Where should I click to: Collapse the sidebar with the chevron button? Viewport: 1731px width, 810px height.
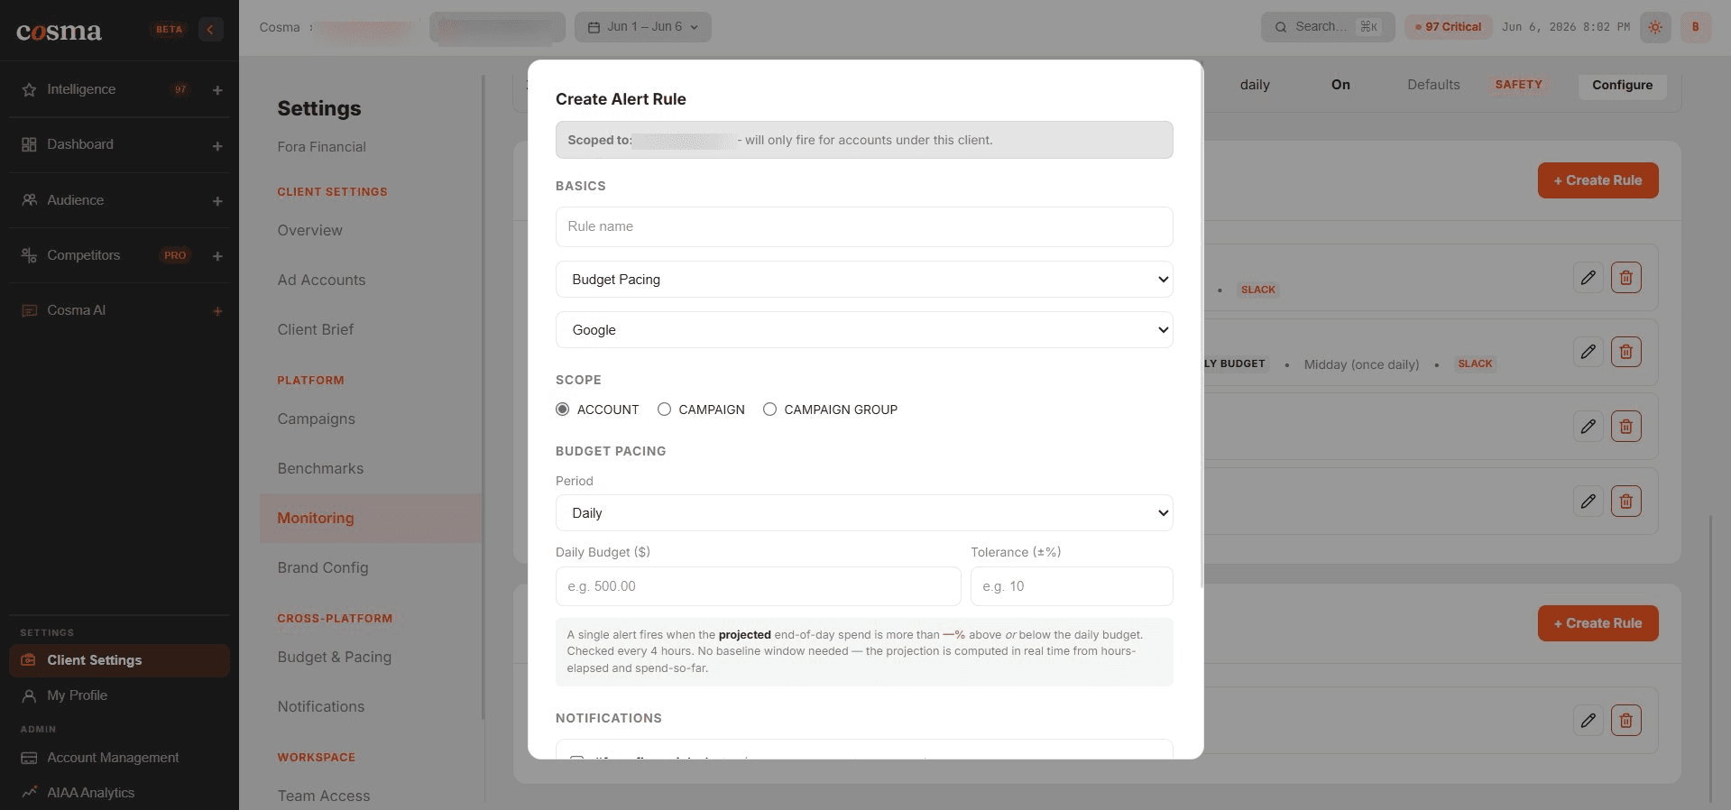coord(210,29)
